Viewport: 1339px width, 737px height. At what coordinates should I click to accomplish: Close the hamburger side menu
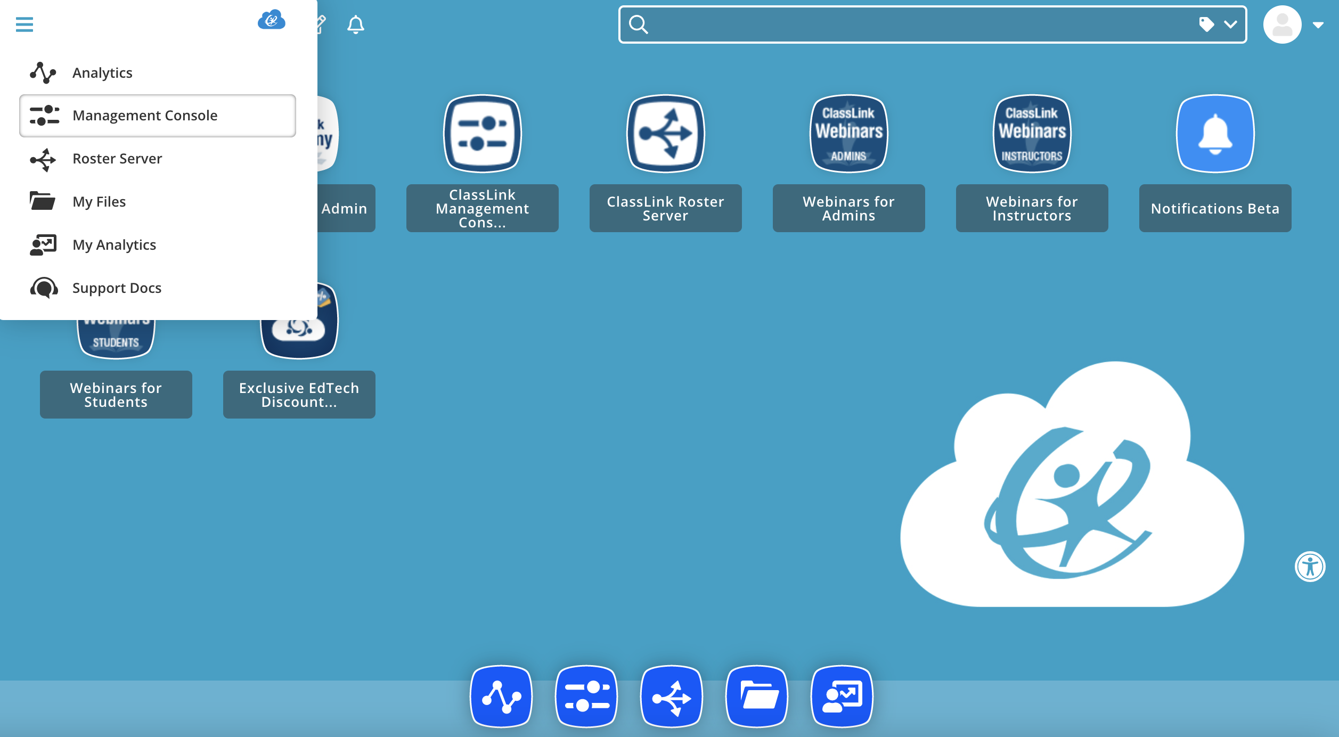pos(25,24)
